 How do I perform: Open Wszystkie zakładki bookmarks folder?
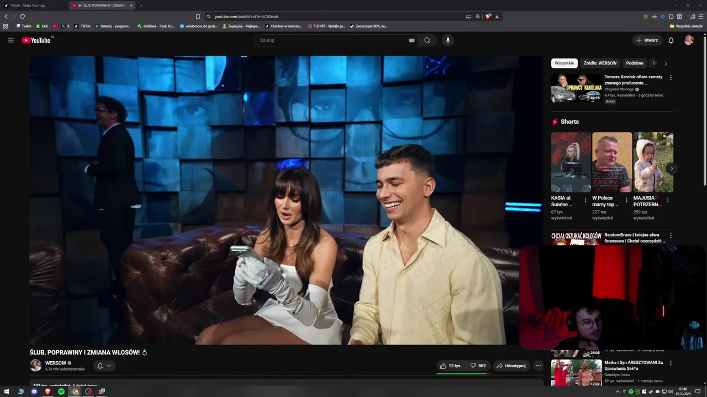tap(687, 26)
